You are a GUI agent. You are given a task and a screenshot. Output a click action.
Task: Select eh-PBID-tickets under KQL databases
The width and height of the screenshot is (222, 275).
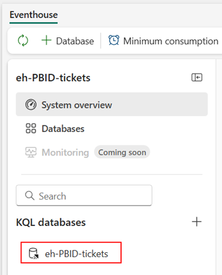tap(71, 253)
